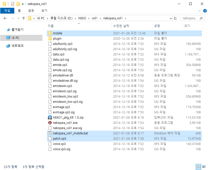Select file name emotewin.xp3.sig
208x170 pixels.
coord(64,91)
